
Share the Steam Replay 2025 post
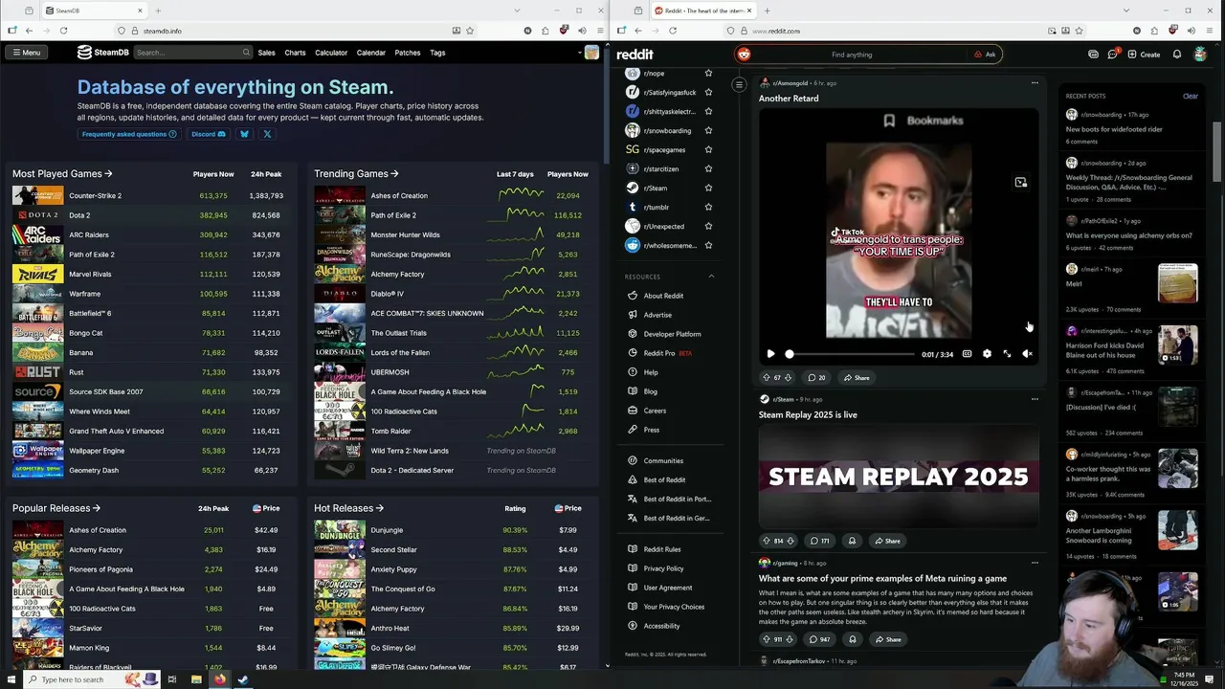point(886,541)
